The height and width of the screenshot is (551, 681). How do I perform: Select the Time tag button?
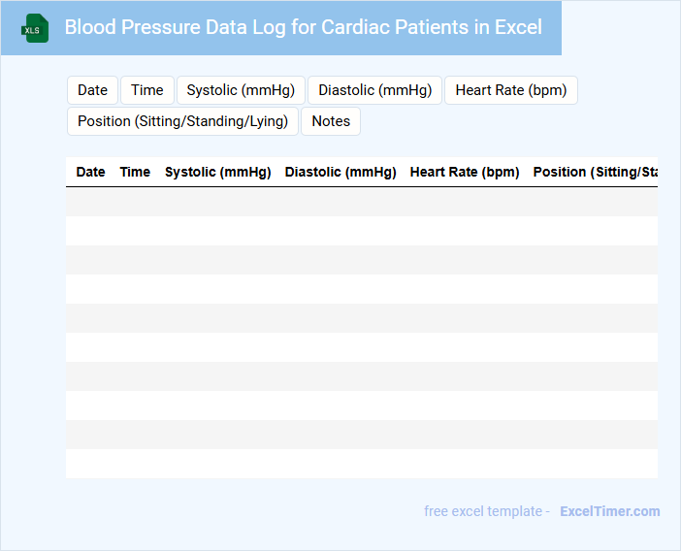click(x=147, y=90)
